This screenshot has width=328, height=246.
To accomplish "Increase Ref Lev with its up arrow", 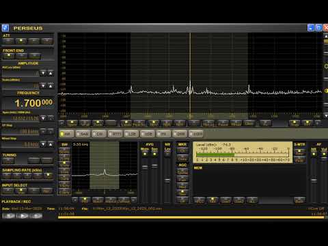I will pos(51,73).
